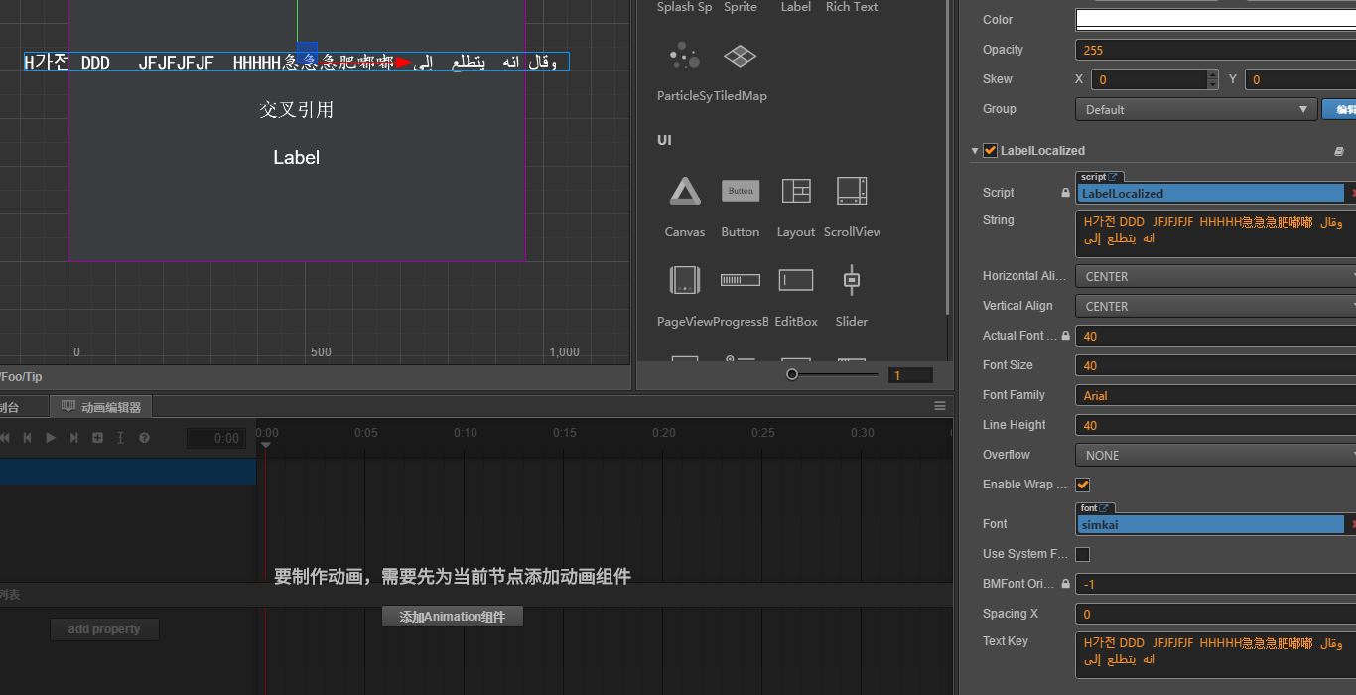The width and height of the screenshot is (1356, 695).
Task: Select the ProgressBar UI node icon
Action: [x=741, y=280]
